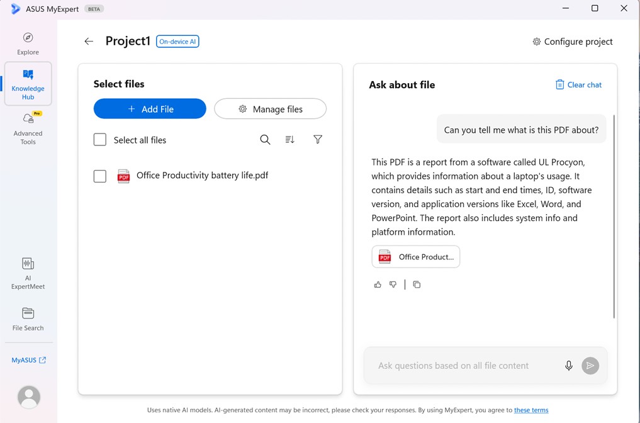Open File Search in the sidebar
Viewport: 640px width, 423px height.
pos(28,319)
